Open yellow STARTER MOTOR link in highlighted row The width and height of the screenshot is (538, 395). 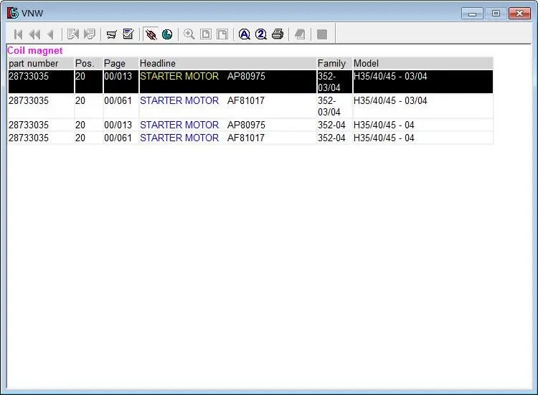pyautogui.click(x=179, y=76)
